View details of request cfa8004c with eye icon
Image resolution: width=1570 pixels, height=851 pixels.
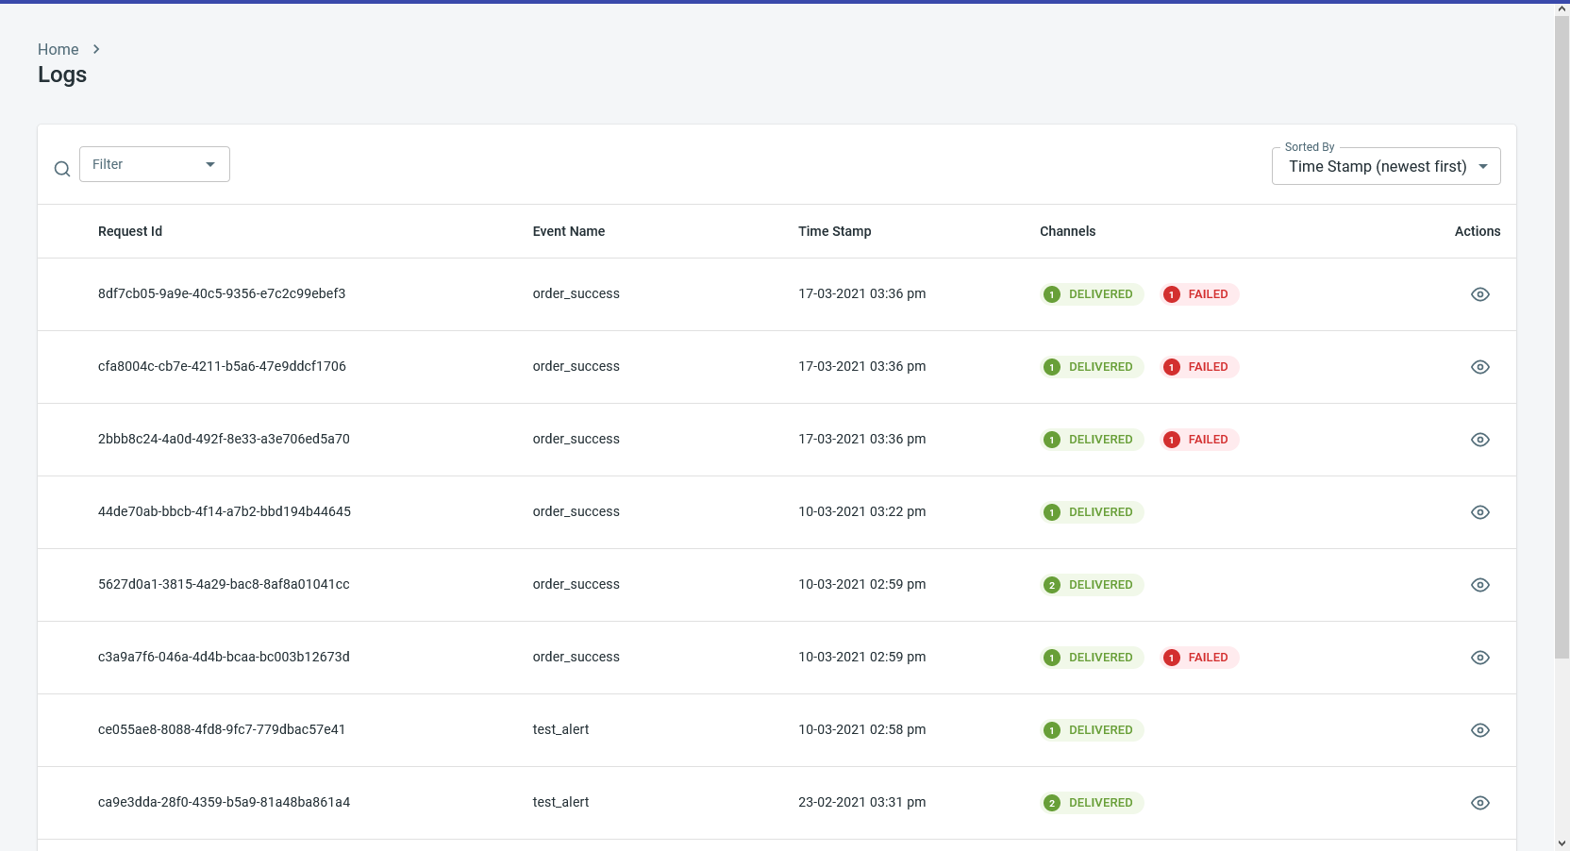[x=1480, y=367]
